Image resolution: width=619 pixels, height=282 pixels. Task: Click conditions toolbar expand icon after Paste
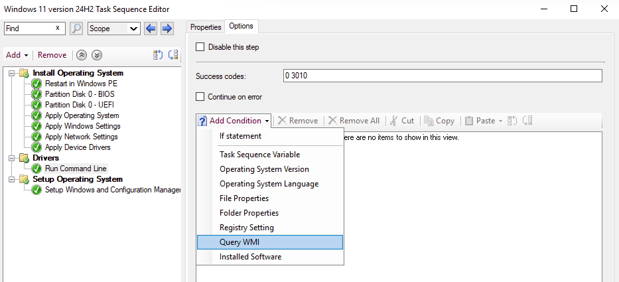(x=512, y=121)
